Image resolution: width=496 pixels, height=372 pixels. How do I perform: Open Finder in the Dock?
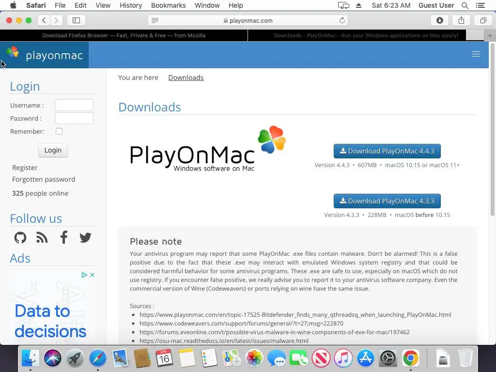(31, 358)
